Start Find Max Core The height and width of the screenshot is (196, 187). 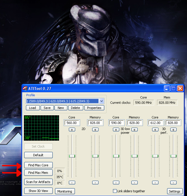point(38,165)
